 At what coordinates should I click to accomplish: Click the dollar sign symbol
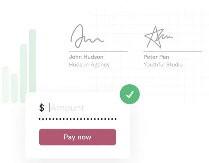[x=42, y=108]
